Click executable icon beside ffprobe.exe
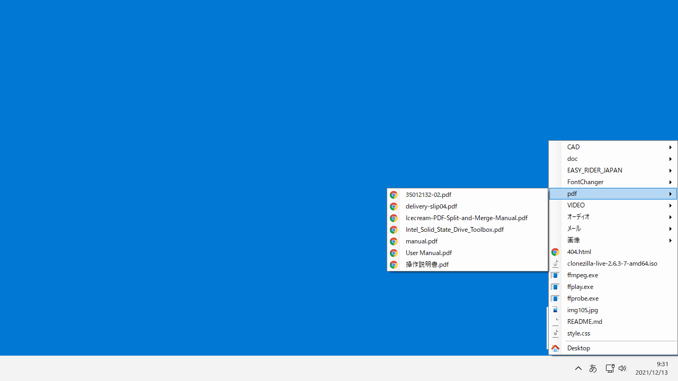The height and width of the screenshot is (381, 678). point(555,298)
